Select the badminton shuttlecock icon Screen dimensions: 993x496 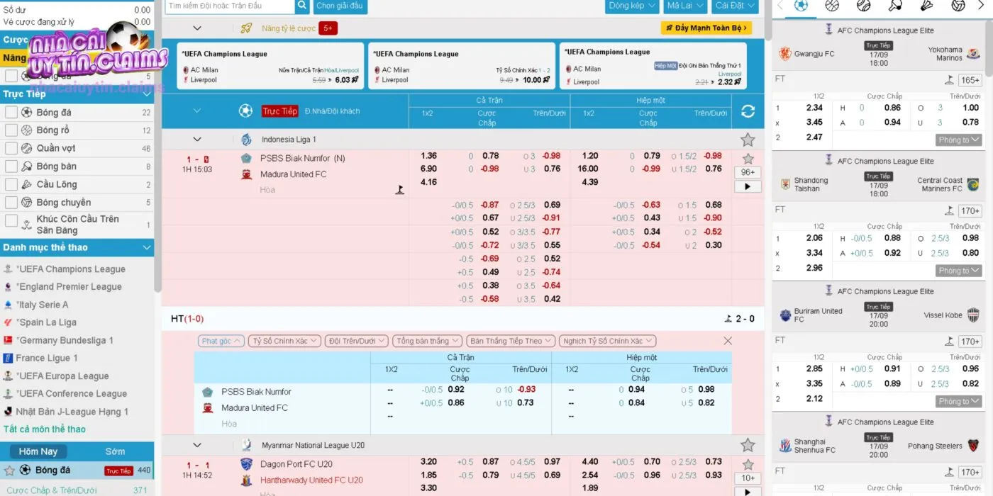(x=926, y=6)
